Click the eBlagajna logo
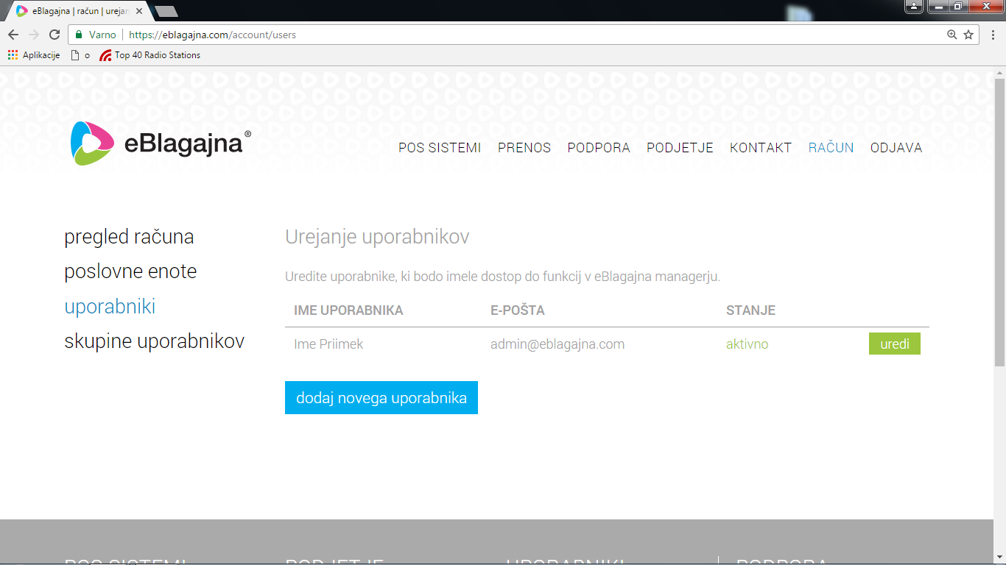Screen dimensions: 1006x565 161,143
